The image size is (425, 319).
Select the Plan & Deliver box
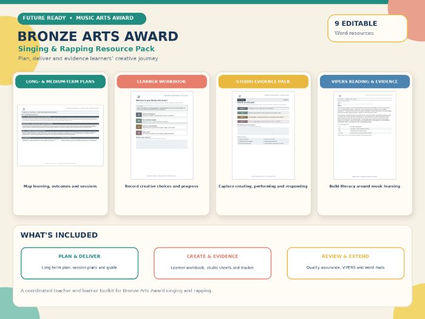click(x=80, y=263)
